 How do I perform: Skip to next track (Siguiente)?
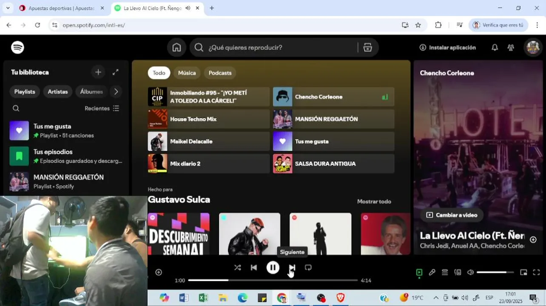pyautogui.click(x=292, y=267)
